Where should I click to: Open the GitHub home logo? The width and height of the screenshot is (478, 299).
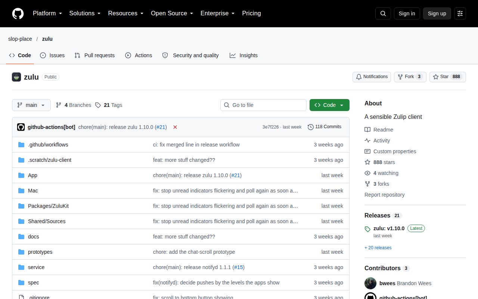pyautogui.click(x=18, y=13)
